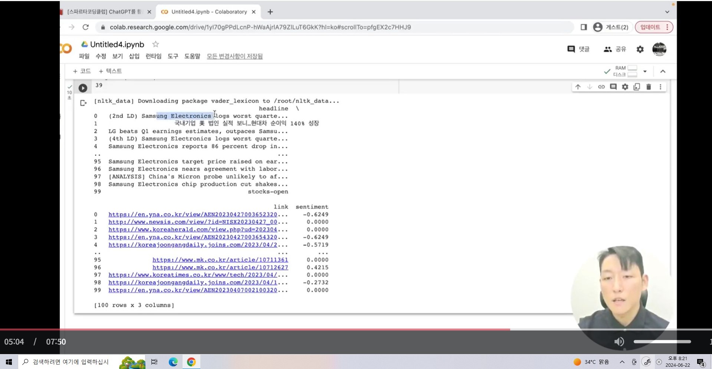Click 모든 변경사항이 저장됨 link
Screen dimensions: 712x369
tap(234, 56)
